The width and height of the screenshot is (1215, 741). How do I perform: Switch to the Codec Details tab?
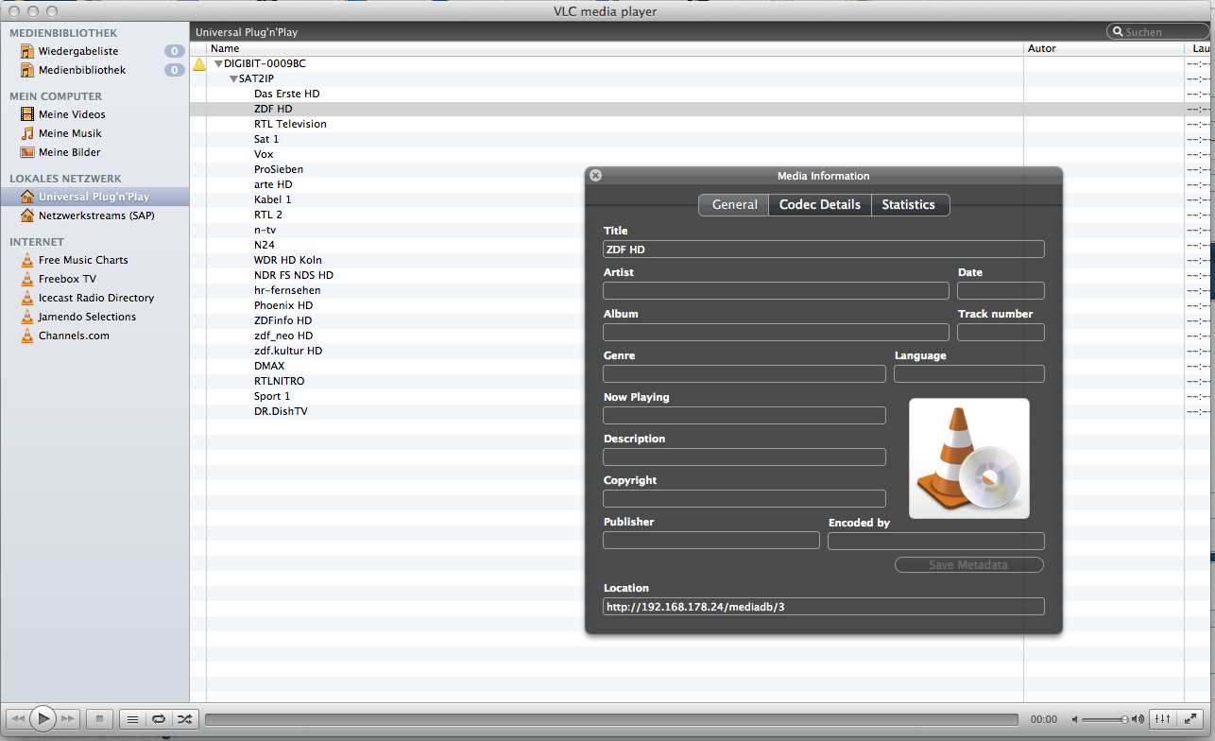(x=820, y=204)
